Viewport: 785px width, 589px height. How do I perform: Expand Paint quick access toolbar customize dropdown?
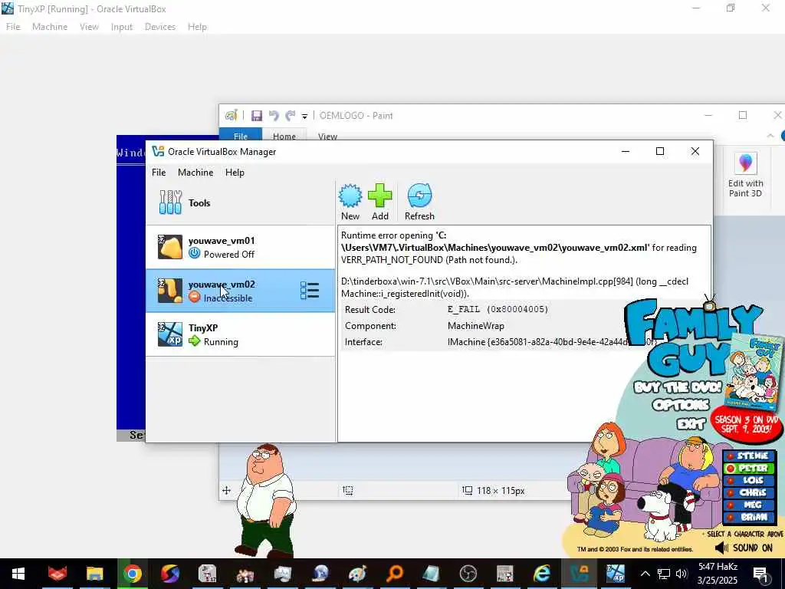click(304, 117)
